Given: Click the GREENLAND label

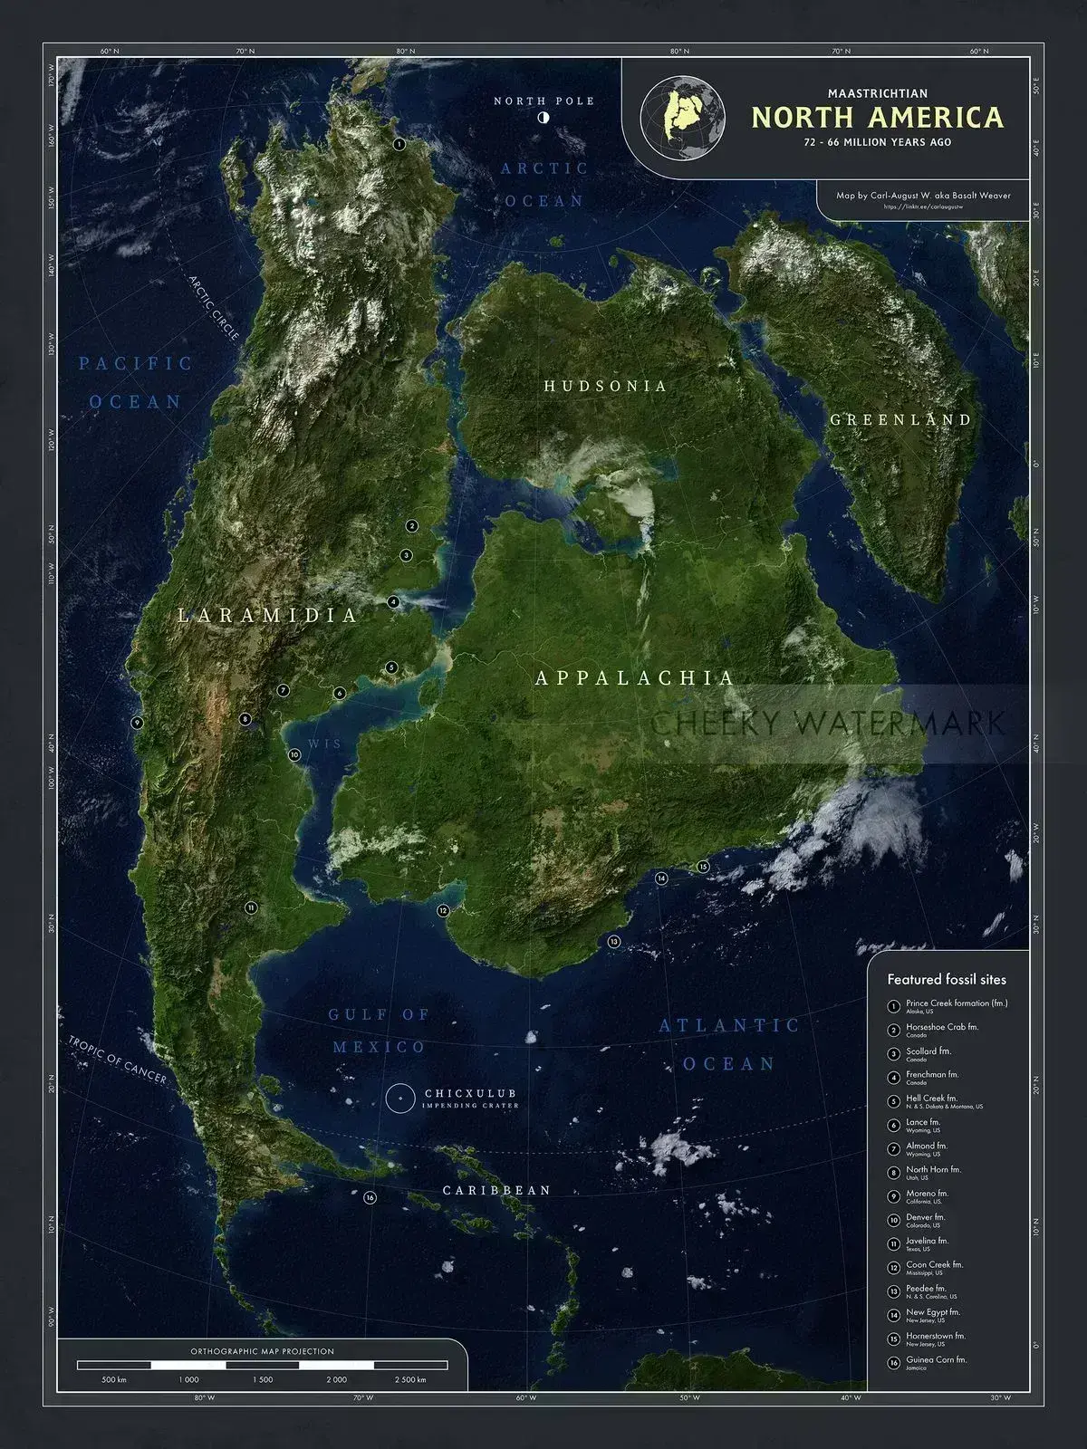Looking at the screenshot, I should [x=901, y=419].
